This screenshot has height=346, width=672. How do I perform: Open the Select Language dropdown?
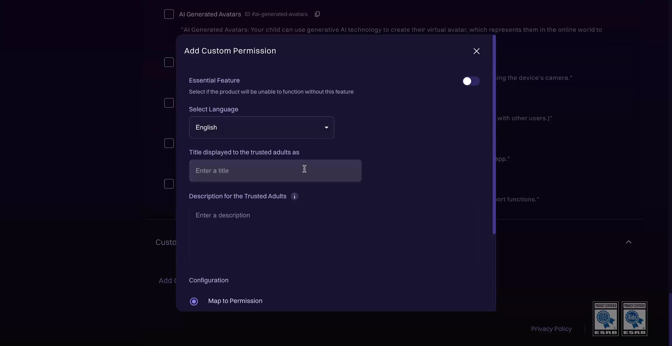click(261, 127)
